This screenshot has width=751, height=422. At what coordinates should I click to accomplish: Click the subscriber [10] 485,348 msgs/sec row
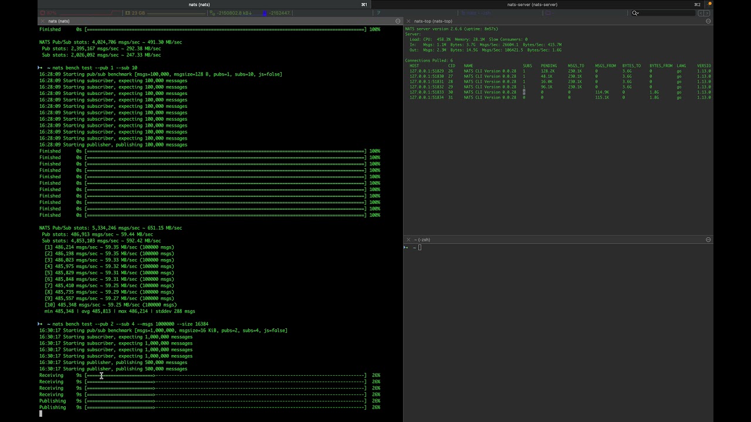(x=110, y=305)
